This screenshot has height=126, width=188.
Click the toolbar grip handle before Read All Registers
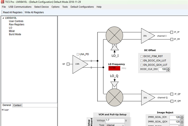(x=2, y=12)
